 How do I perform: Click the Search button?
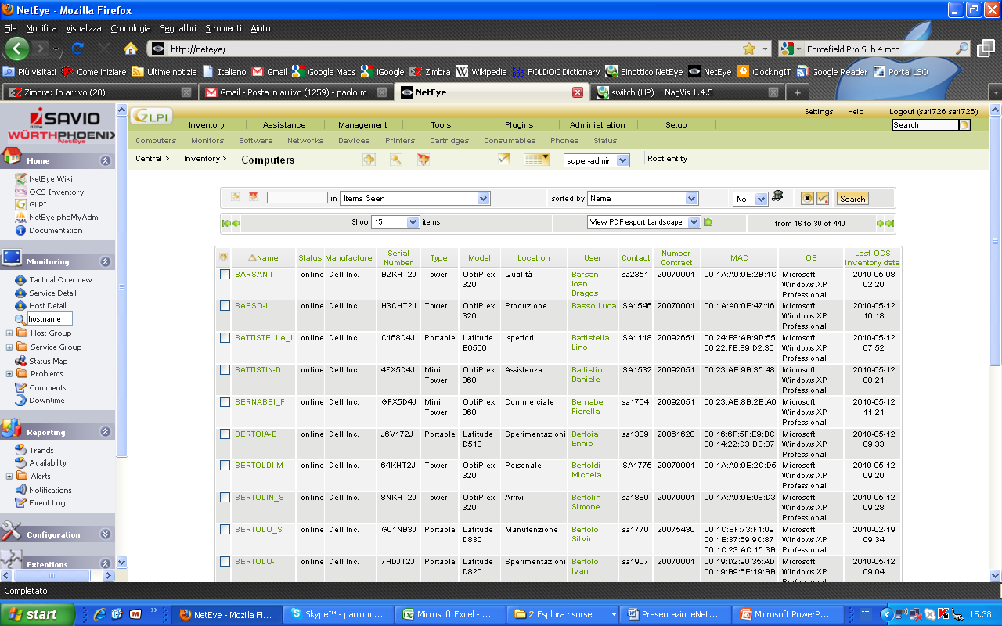coord(852,199)
